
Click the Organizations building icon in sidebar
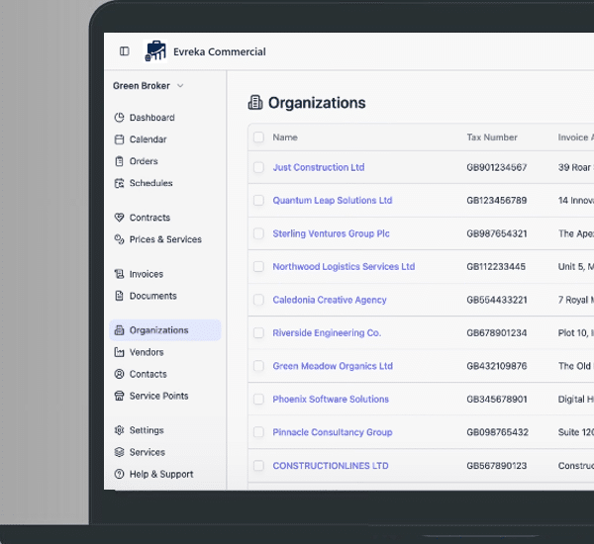(119, 330)
